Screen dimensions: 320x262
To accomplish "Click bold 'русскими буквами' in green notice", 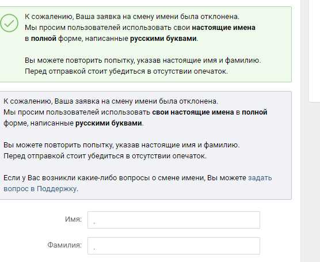I will [x=163, y=39].
